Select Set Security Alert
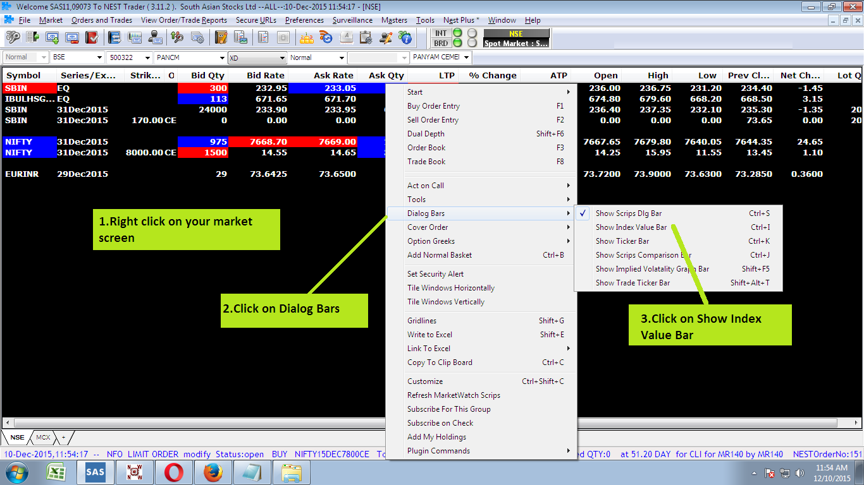Screen dimensions: 864x485 481,274
